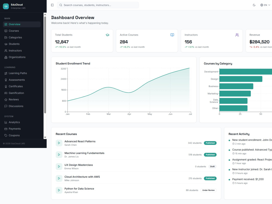This screenshot has height=204, width=272.
Task: Click clock icon beside 2 min ago
Action: point(233,144)
